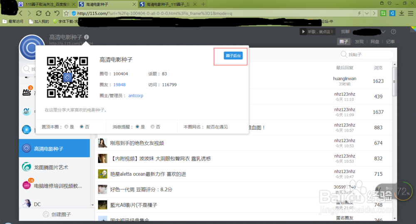Click the large blue circle group avatar
This screenshot has width=416, height=224.
point(31,48)
